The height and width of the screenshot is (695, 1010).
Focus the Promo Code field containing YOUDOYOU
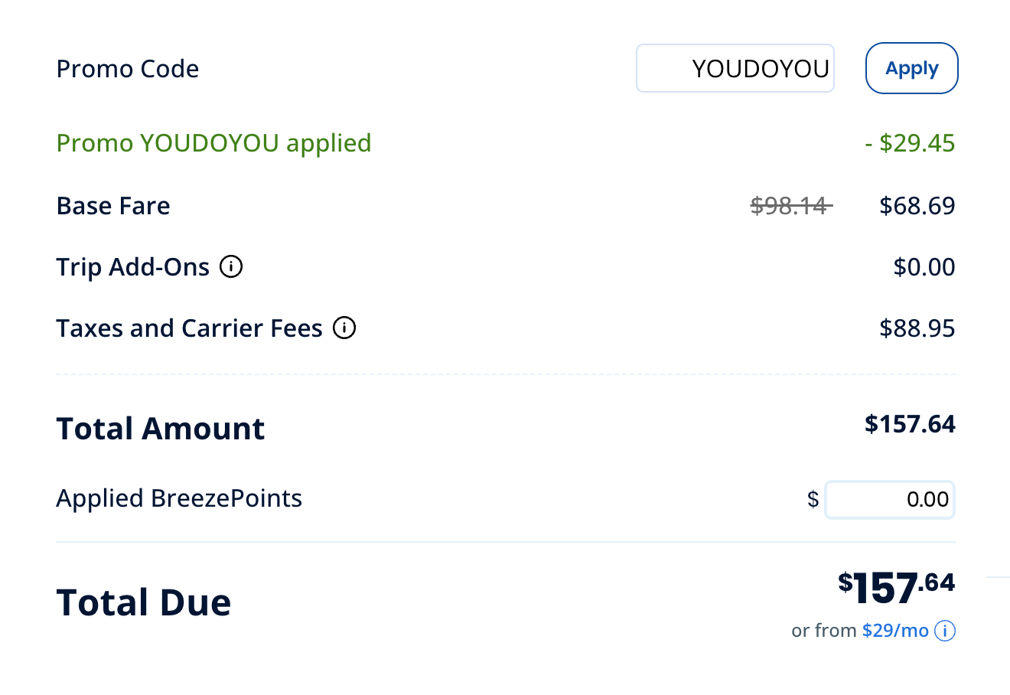[735, 68]
